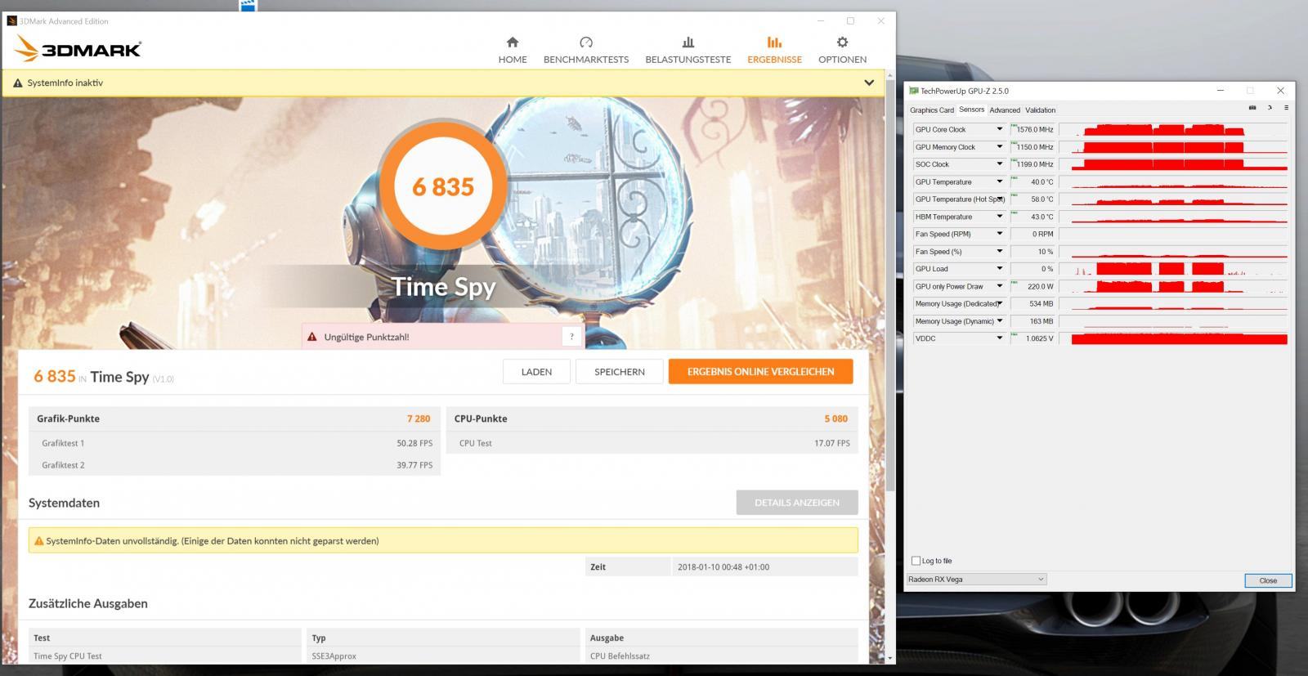Select the Sensors tab in GPU-Z
1308x676 pixels.
point(971,110)
